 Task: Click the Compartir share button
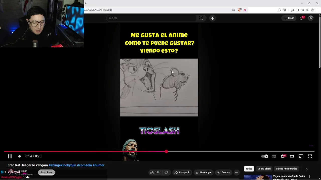[182, 172]
